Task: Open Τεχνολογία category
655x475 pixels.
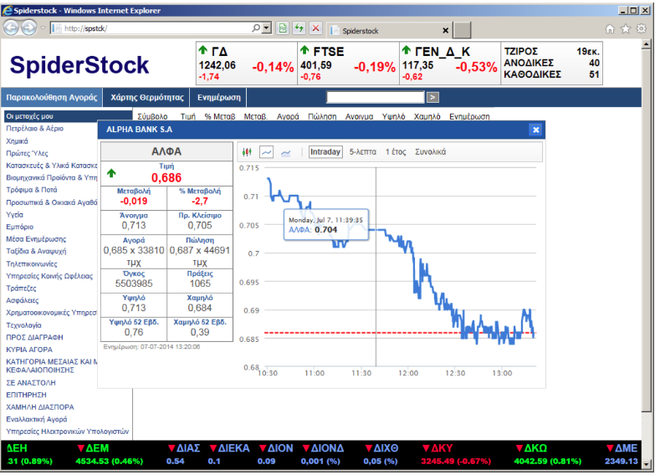Action: pos(23,325)
